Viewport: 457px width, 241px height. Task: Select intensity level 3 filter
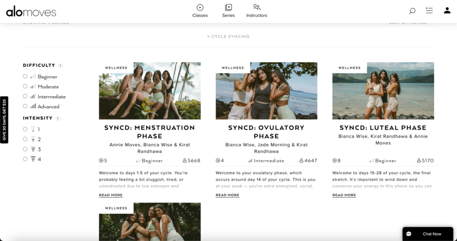[25, 149]
